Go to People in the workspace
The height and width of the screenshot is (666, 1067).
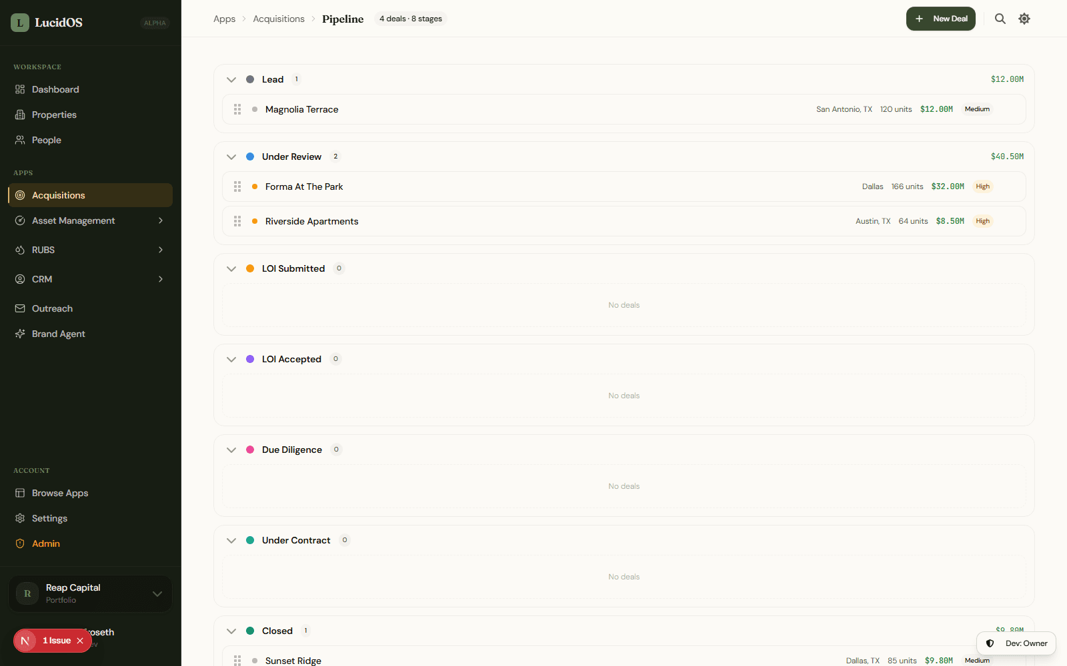pyautogui.click(x=90, y=140)
